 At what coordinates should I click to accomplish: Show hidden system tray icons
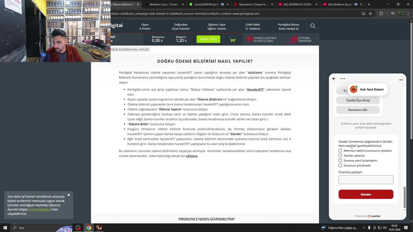click(x=364, y=228)
